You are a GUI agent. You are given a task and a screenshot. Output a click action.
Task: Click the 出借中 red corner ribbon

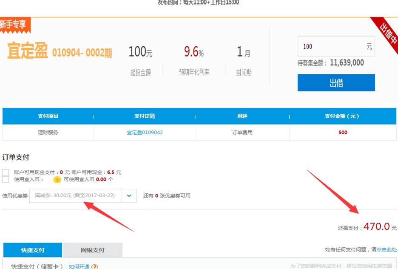point(387,34)
